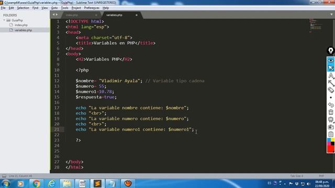This screenshot has width=335, height=188.
Task: Click the minimap code preview
Action: [316, 25]
